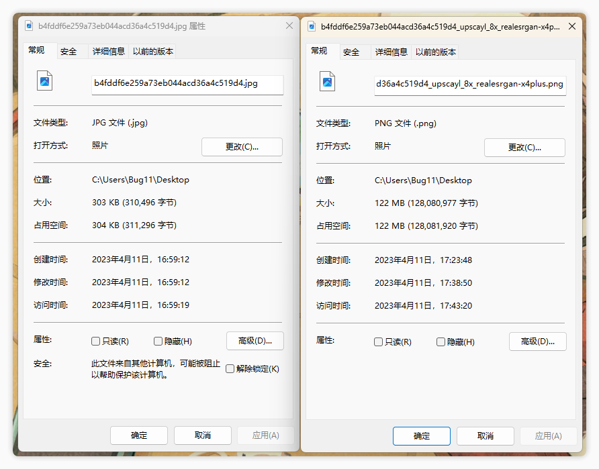Open 详细信息 tab in right dialog
599x469 pixels.
(391, 52)
